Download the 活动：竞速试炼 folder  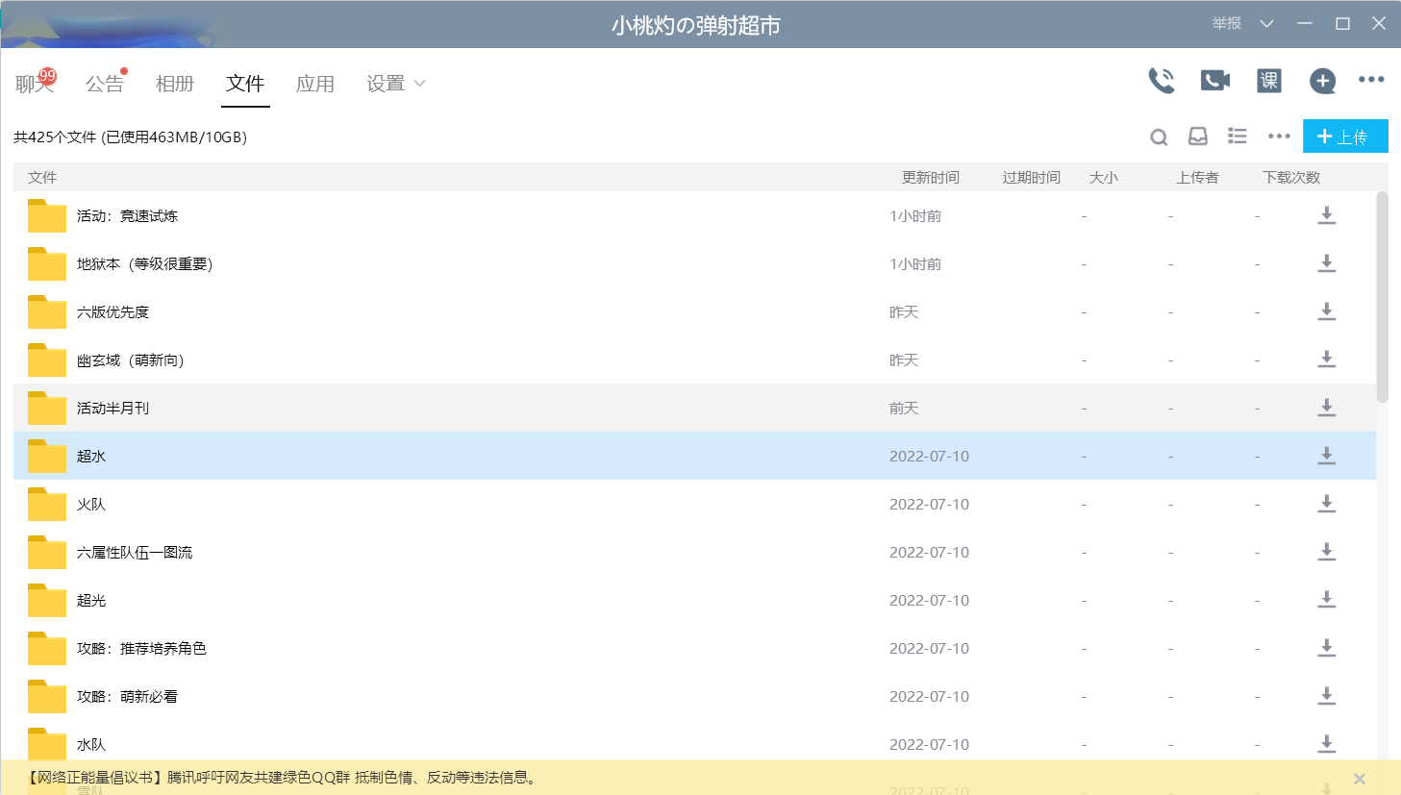pyautogui.click(x=1327, y=215)
